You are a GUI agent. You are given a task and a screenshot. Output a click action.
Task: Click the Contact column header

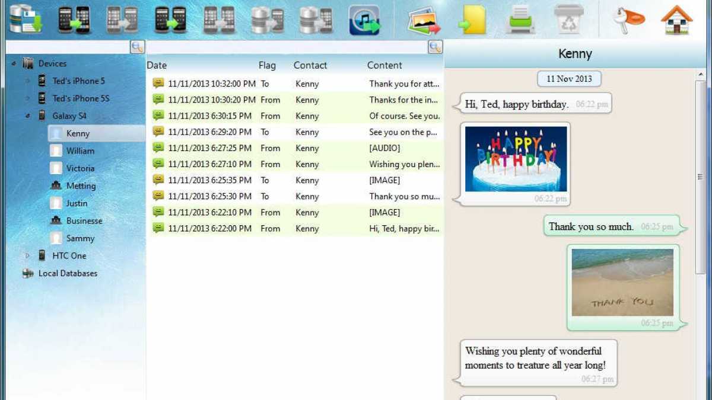coord(310,65)
